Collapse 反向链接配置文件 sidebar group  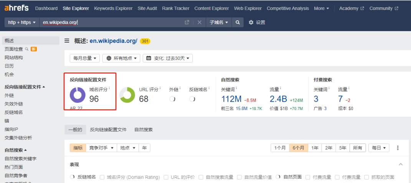(x=25, y=87)
